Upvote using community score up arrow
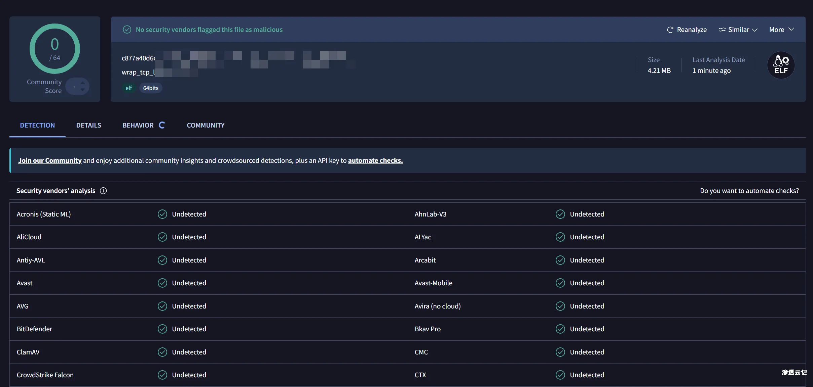The width and height of the screenshot is (813, 387). 82,83
